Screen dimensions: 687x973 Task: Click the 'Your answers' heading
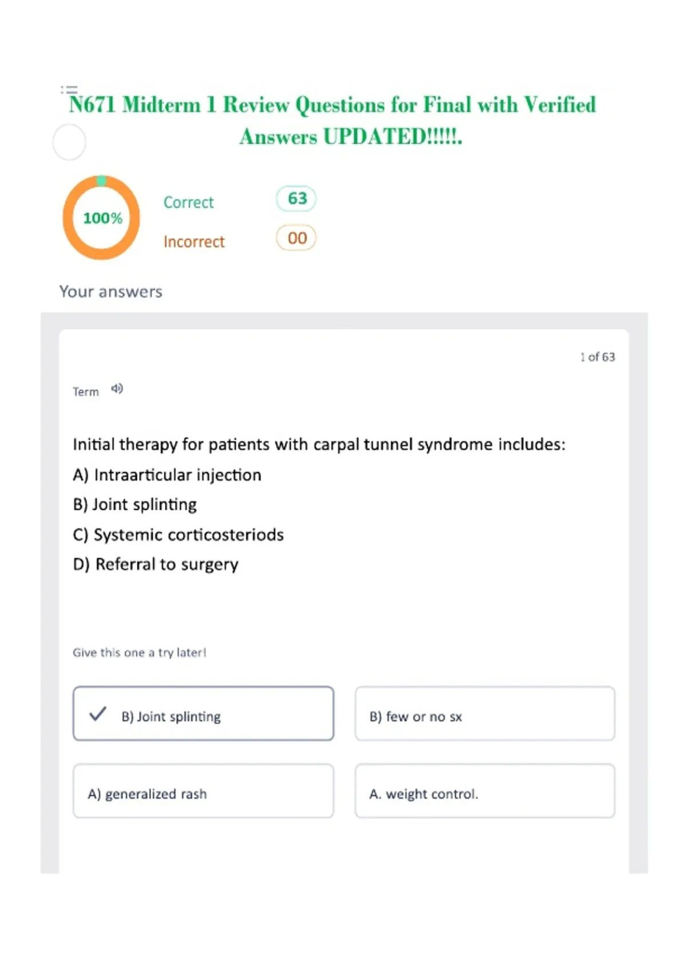click(110, 292)
